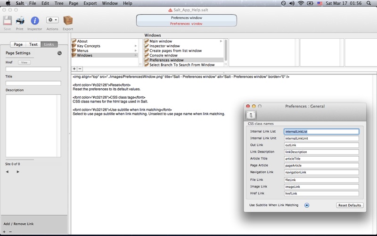Expand the Menus branch arrow
Screen dimensions: 377x236
[136, 51]
